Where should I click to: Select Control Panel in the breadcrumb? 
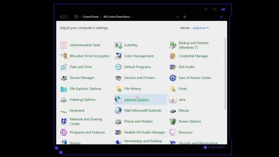[91, 17]
